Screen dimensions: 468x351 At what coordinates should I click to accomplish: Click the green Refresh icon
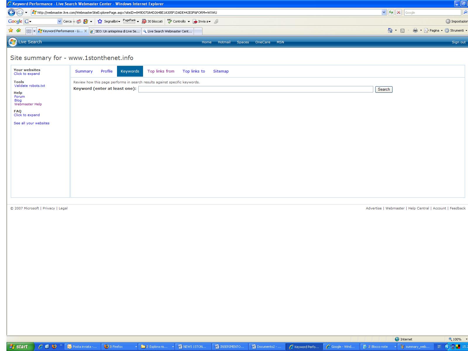[x=391, y=12]
